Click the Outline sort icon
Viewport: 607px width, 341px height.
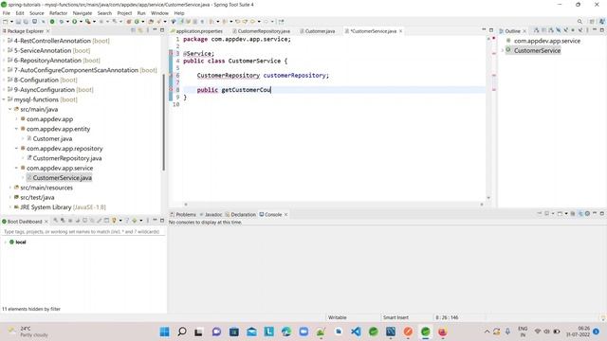point(551,30)
